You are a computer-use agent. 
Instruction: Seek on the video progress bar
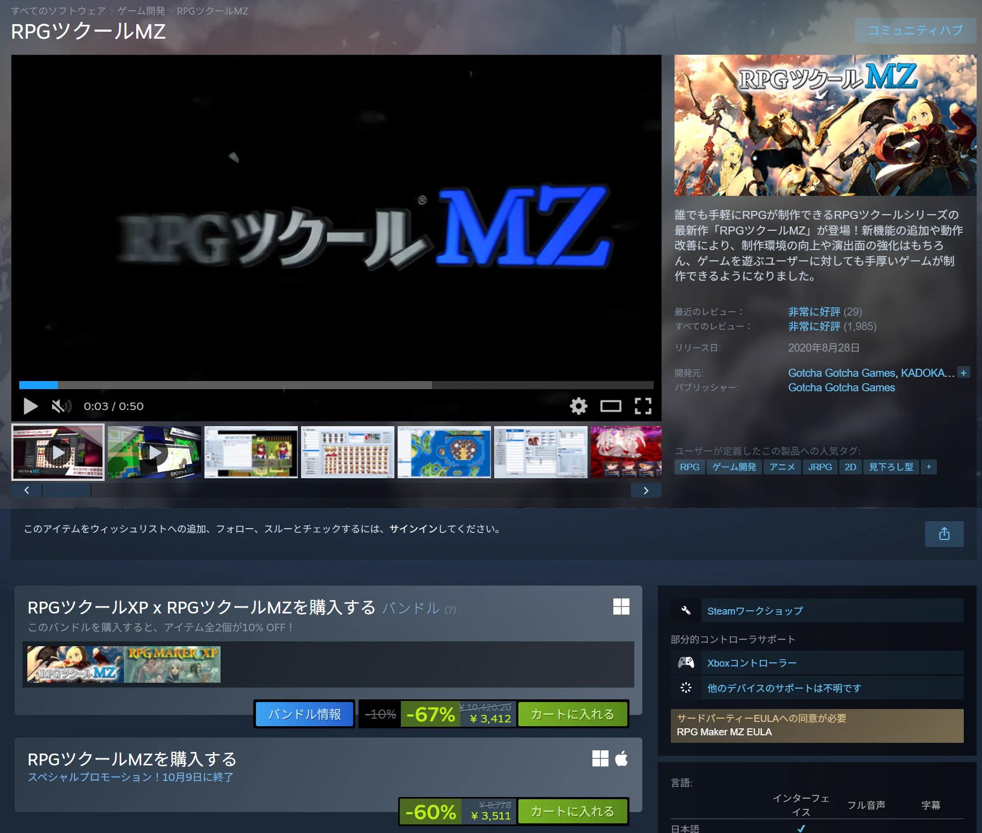[x=336, y=385]
